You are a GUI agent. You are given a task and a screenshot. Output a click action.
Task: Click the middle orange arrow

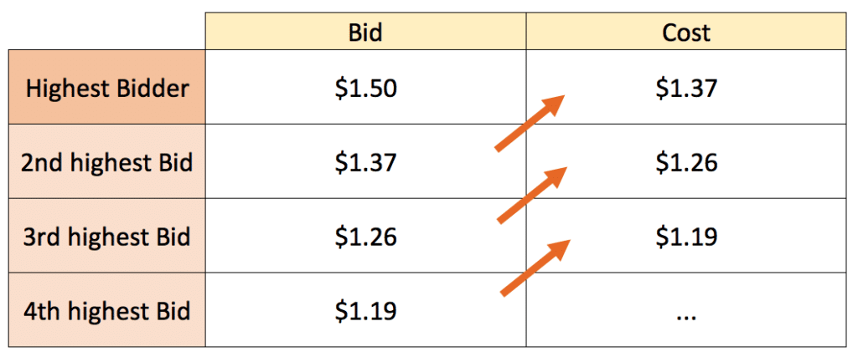(x=532, y=194)
